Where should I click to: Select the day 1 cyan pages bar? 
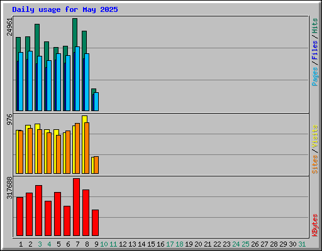pos(21,82)
